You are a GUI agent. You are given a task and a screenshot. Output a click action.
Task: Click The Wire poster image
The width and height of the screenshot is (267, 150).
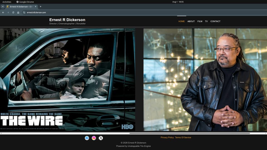click(68, 80)
